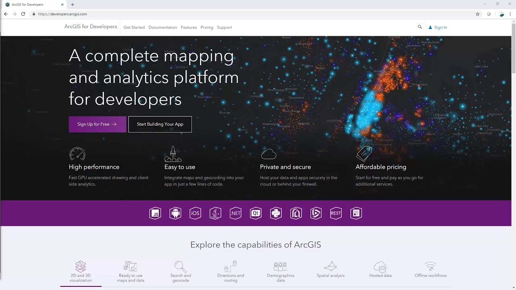516x290 pixels.
Task: Select the Spatial analysis tab
Action: (x=331, y=270)
